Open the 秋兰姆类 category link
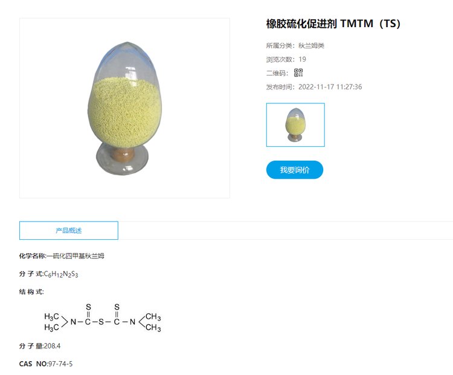Viewport: 453px width, 375px height. [x=311, y=45]
